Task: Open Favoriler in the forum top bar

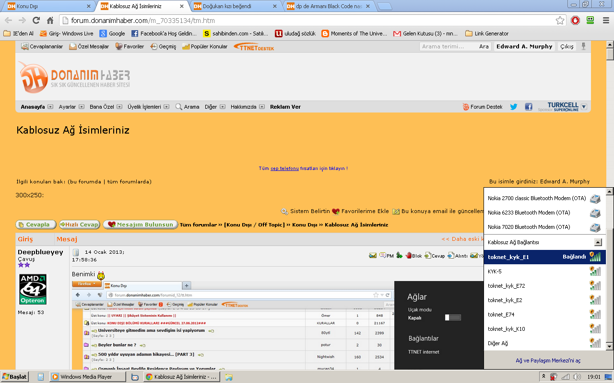Action: tap(130, 46)
